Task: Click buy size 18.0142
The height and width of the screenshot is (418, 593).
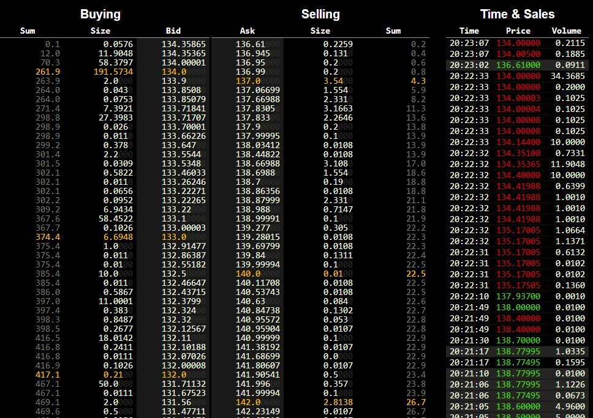Action: tap(116, 338)
